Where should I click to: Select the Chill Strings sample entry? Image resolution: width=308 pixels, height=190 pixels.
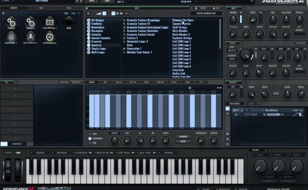click(x=180, y=27)
